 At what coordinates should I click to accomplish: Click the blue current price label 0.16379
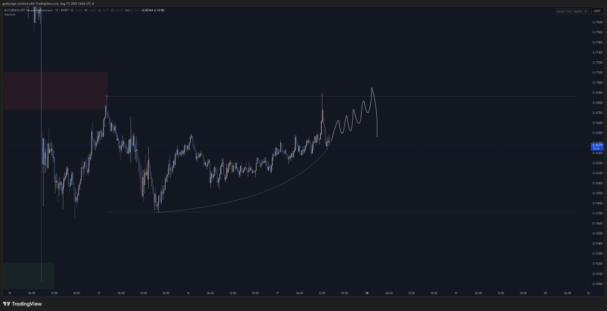[597, 147]
